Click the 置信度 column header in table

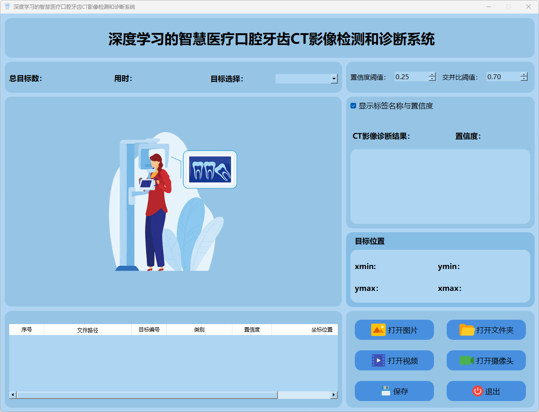[x=252, y=330]
